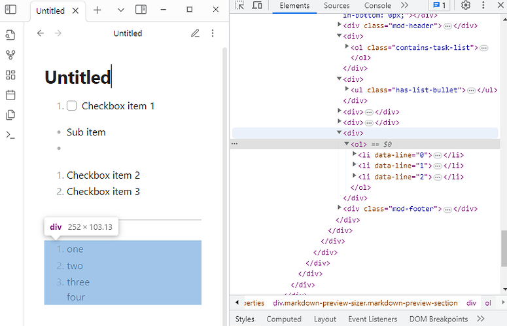This screenshot has height=326, width=507.
Task: Expand the contains-task-list ol node
Action: [x=347, y=46]
